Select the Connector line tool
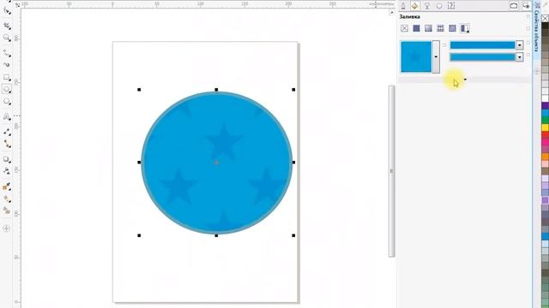The image size is (549, 308). coord(7,144)
